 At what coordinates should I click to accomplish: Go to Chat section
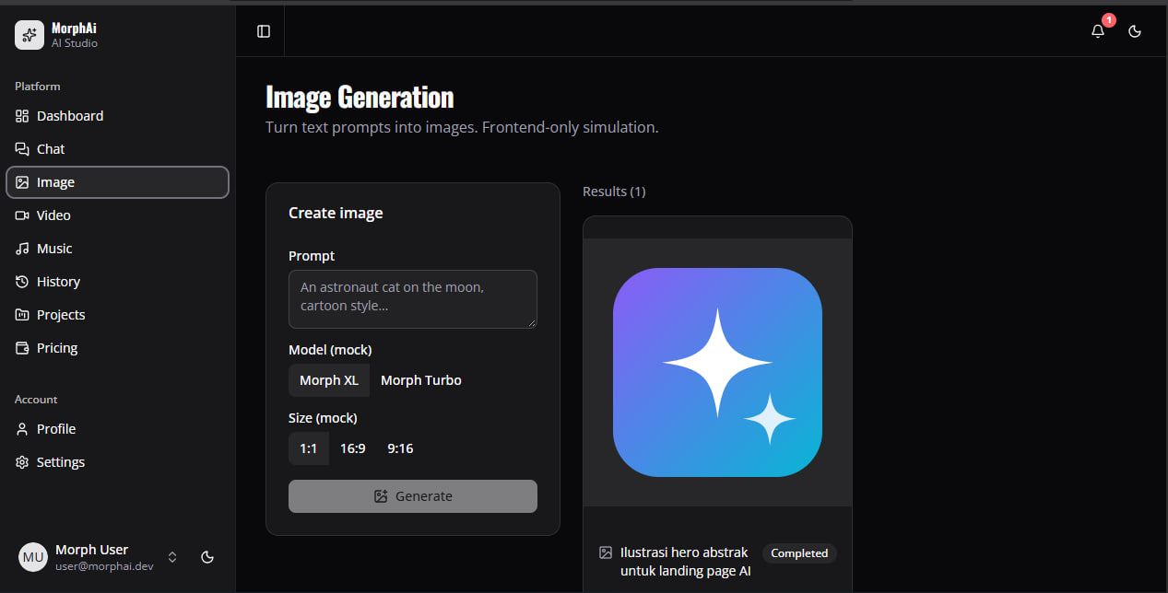point(117,149)
